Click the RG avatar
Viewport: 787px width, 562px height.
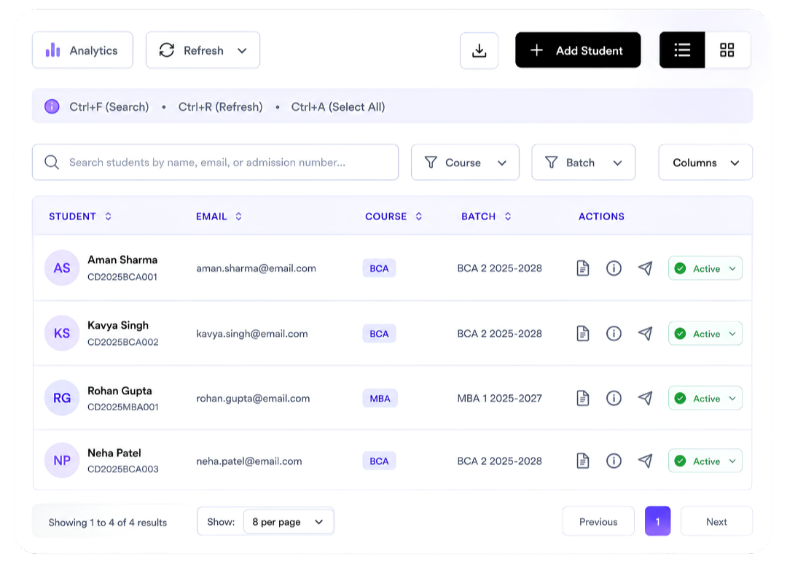62,398
